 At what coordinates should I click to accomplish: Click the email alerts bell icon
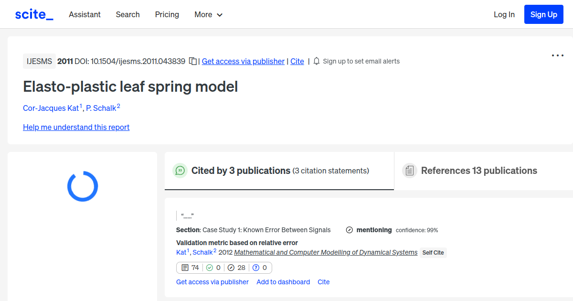[x=317, y=61]
